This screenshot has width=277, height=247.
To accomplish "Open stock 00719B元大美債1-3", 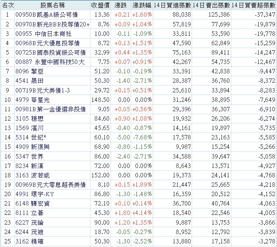I will pyautogui.click(x=43, y=91).
